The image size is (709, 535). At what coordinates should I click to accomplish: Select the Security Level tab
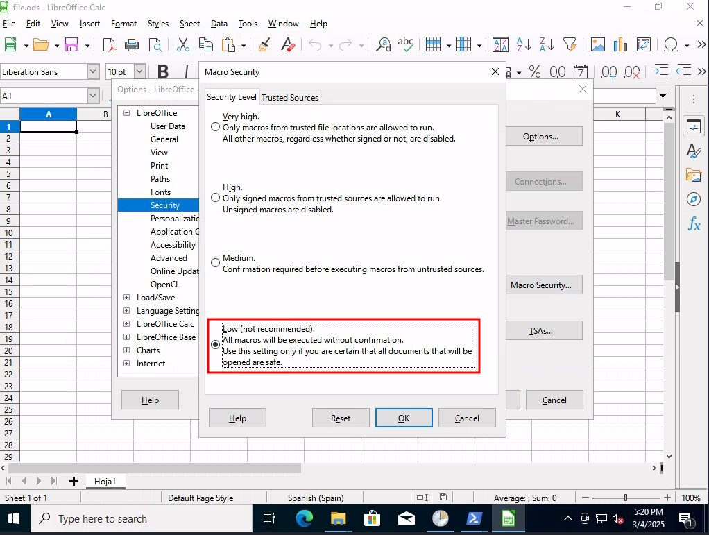232,96
